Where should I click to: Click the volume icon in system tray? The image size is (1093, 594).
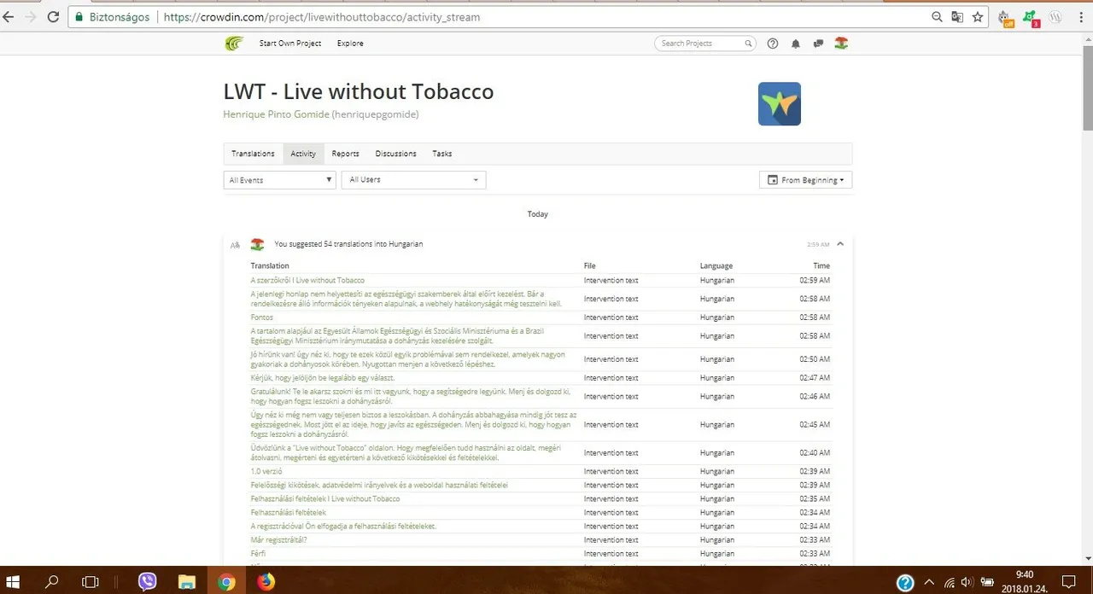pos(966,582)
